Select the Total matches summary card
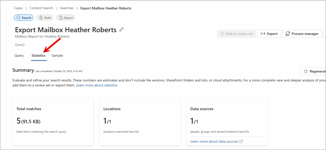The width and height of the screenshot is (326, 150). pos(53,122)
